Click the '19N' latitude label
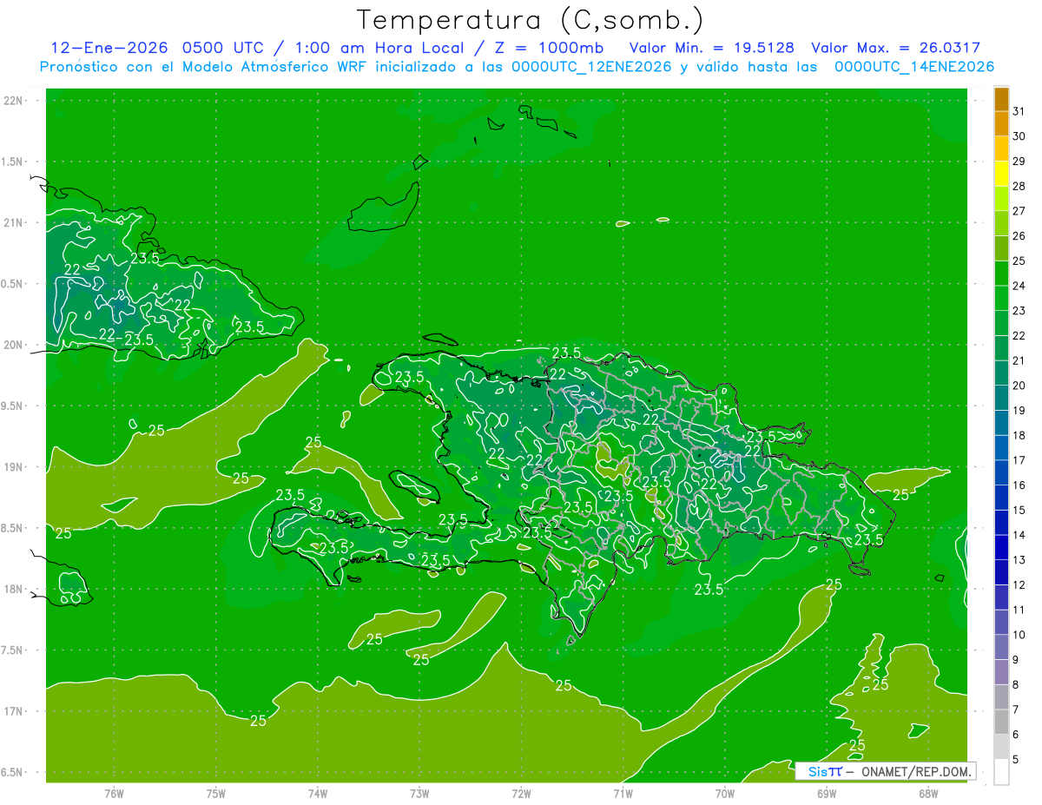Image resolution: width=1042 pixels, height=805 pixels. (x=14, y=467)
